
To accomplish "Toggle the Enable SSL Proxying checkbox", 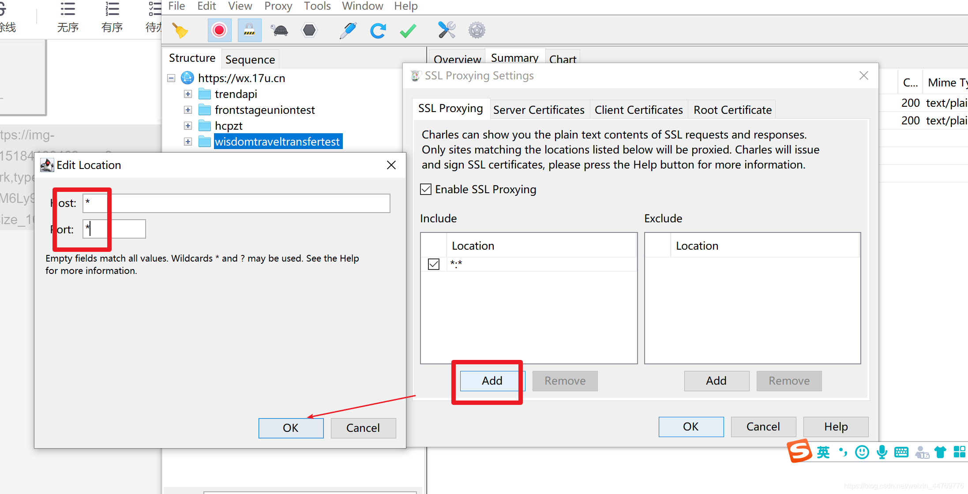I will [426, 189].
